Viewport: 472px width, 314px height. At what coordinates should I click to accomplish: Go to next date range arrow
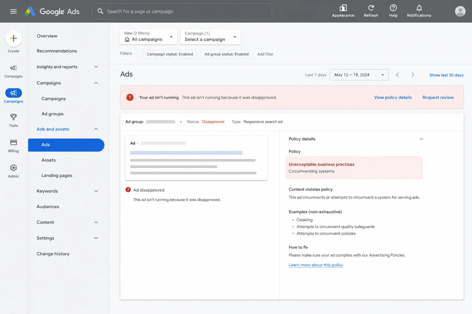(413, 75)
